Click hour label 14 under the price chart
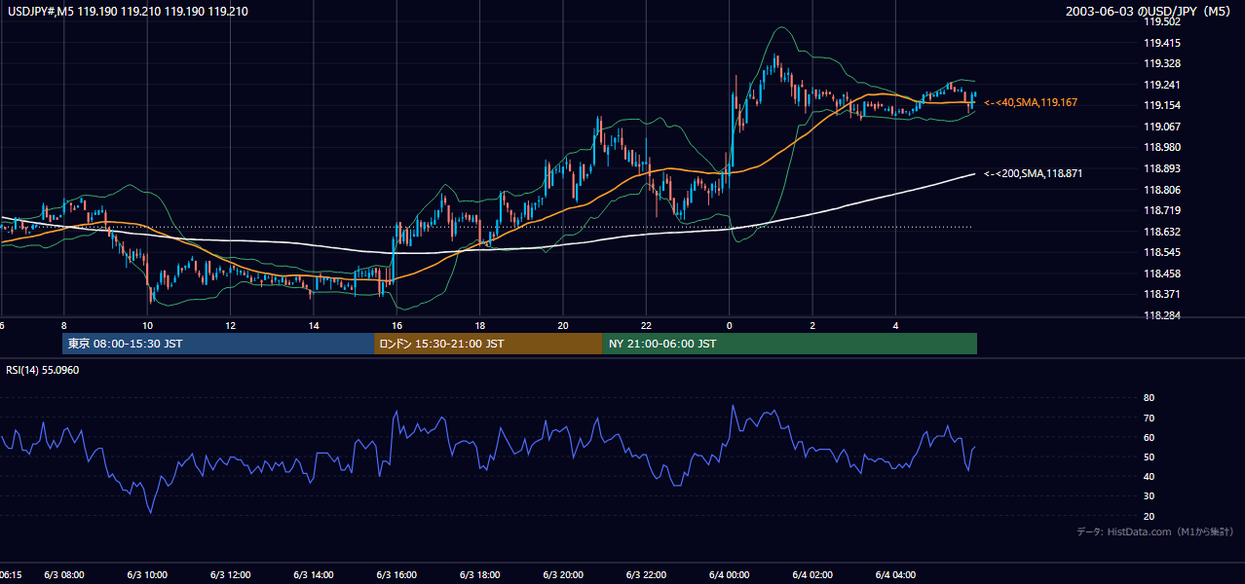The height and width of the screenshot is (584, 1245). coord(314,325)
